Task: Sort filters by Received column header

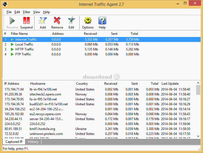Action: 88,34
